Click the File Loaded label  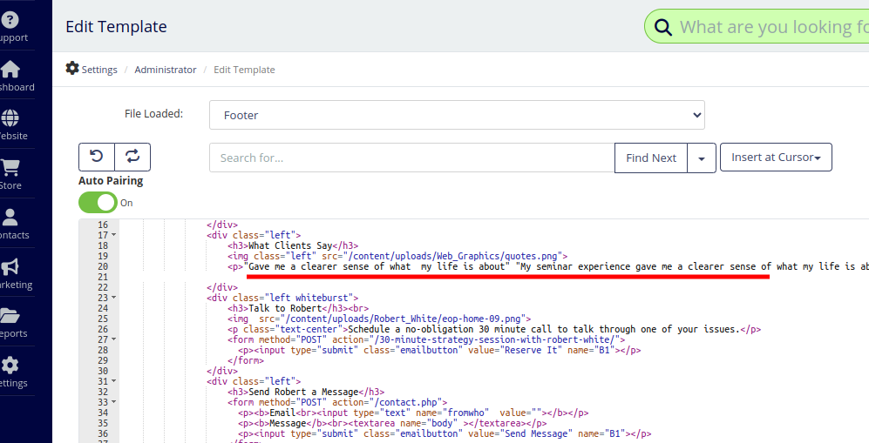pos(154,114)
